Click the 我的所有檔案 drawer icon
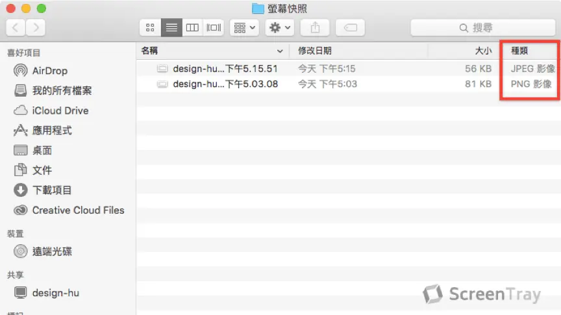 (20, 90)
